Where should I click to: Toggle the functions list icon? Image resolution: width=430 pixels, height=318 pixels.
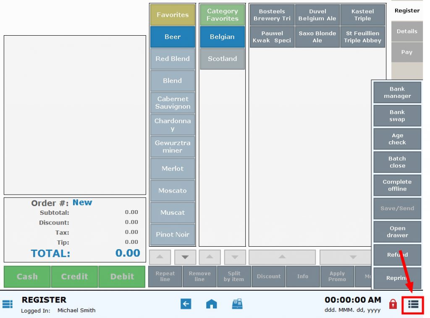click(x=413, y=304)
